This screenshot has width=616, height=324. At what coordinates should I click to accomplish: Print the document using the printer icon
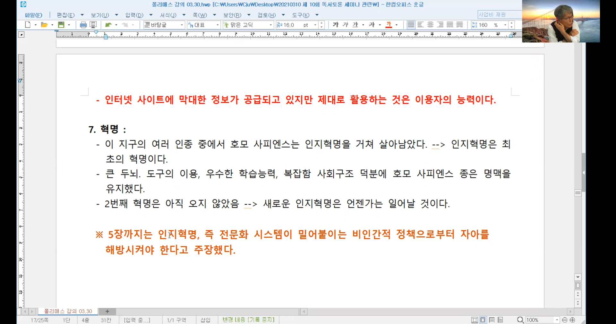pyautogui.click(x=83, y=25)
